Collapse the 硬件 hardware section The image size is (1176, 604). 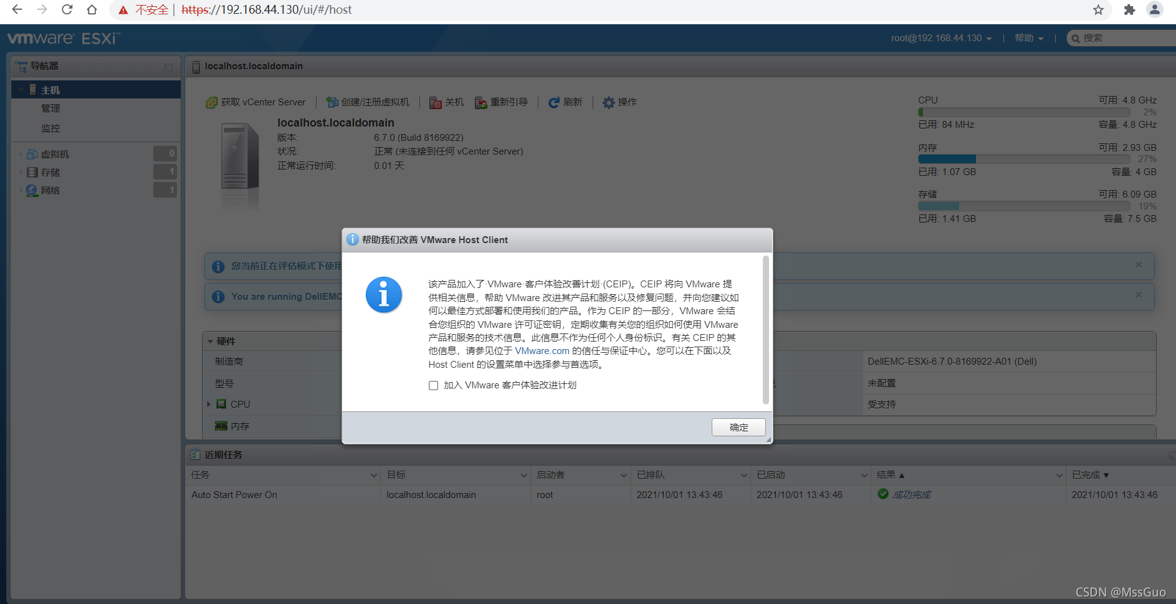[211, 342]
